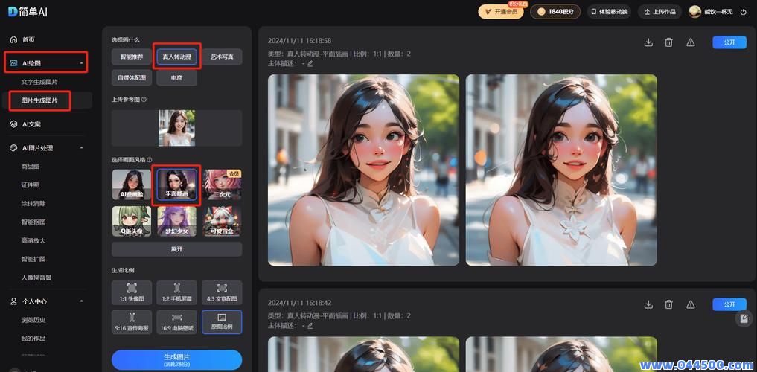Download the 16:18:42 generation result
757x372 pixels.
(x=648, y=304)
